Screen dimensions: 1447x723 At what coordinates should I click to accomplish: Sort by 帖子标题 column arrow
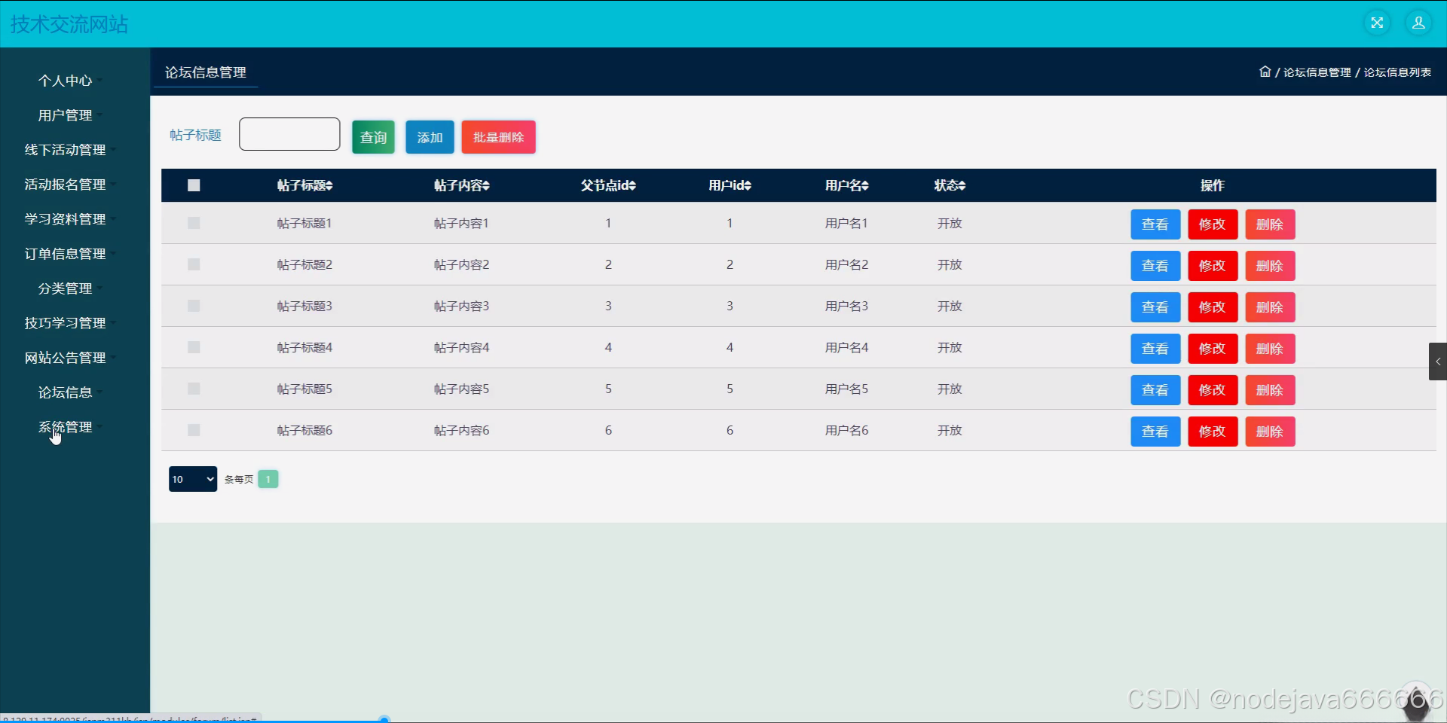[x=329, y=185]
